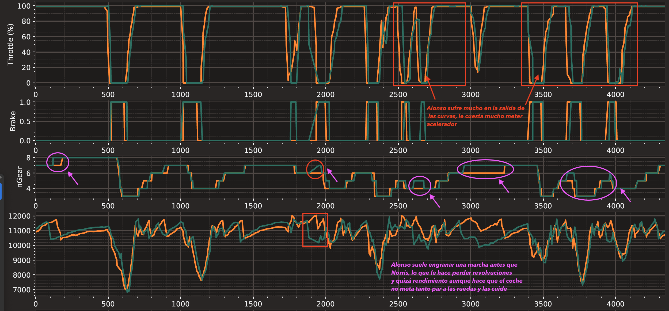This screenshot has height=311, width=669.
Task: Click "1000" on the nGear chart x-axis
Action: 181,206
